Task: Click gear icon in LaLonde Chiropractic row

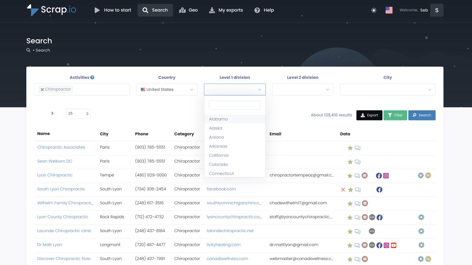Action: coord(421,231)
